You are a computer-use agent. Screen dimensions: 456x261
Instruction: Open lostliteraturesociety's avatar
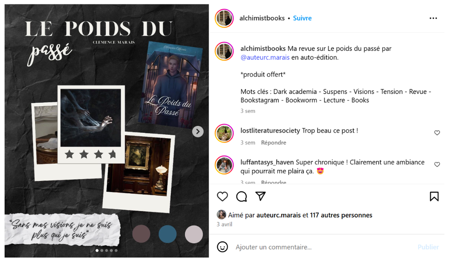tap(224, 133)
